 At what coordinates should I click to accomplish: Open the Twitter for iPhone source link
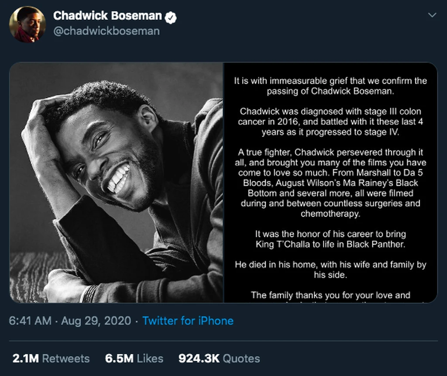pyautogui.click(x=188, y=321)
